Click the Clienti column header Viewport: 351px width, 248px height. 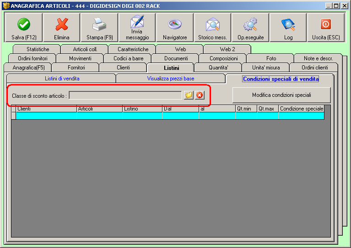tap(46, 109)
